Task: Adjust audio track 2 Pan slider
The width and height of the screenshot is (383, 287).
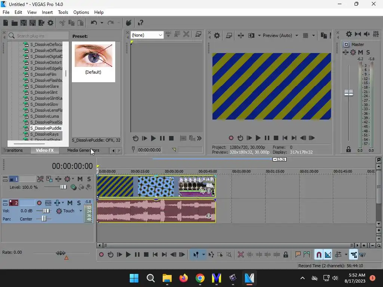Action: (x=44, y=219)
